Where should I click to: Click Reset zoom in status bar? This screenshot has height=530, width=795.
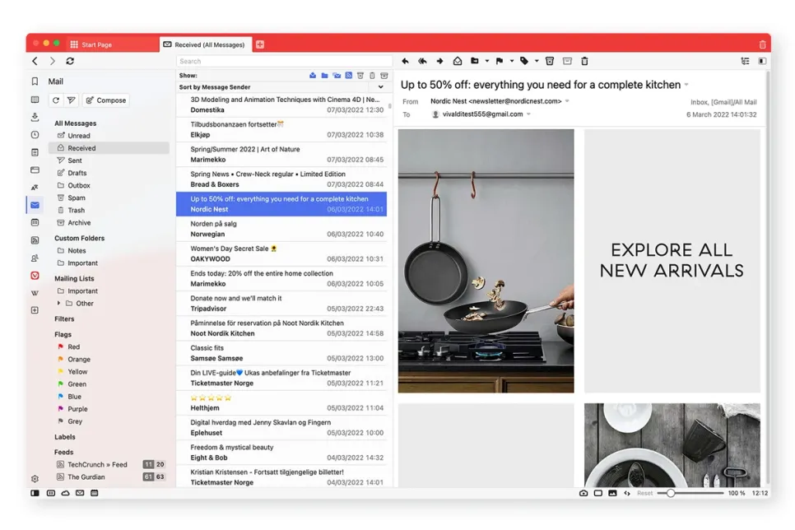[x=645, y=493]
